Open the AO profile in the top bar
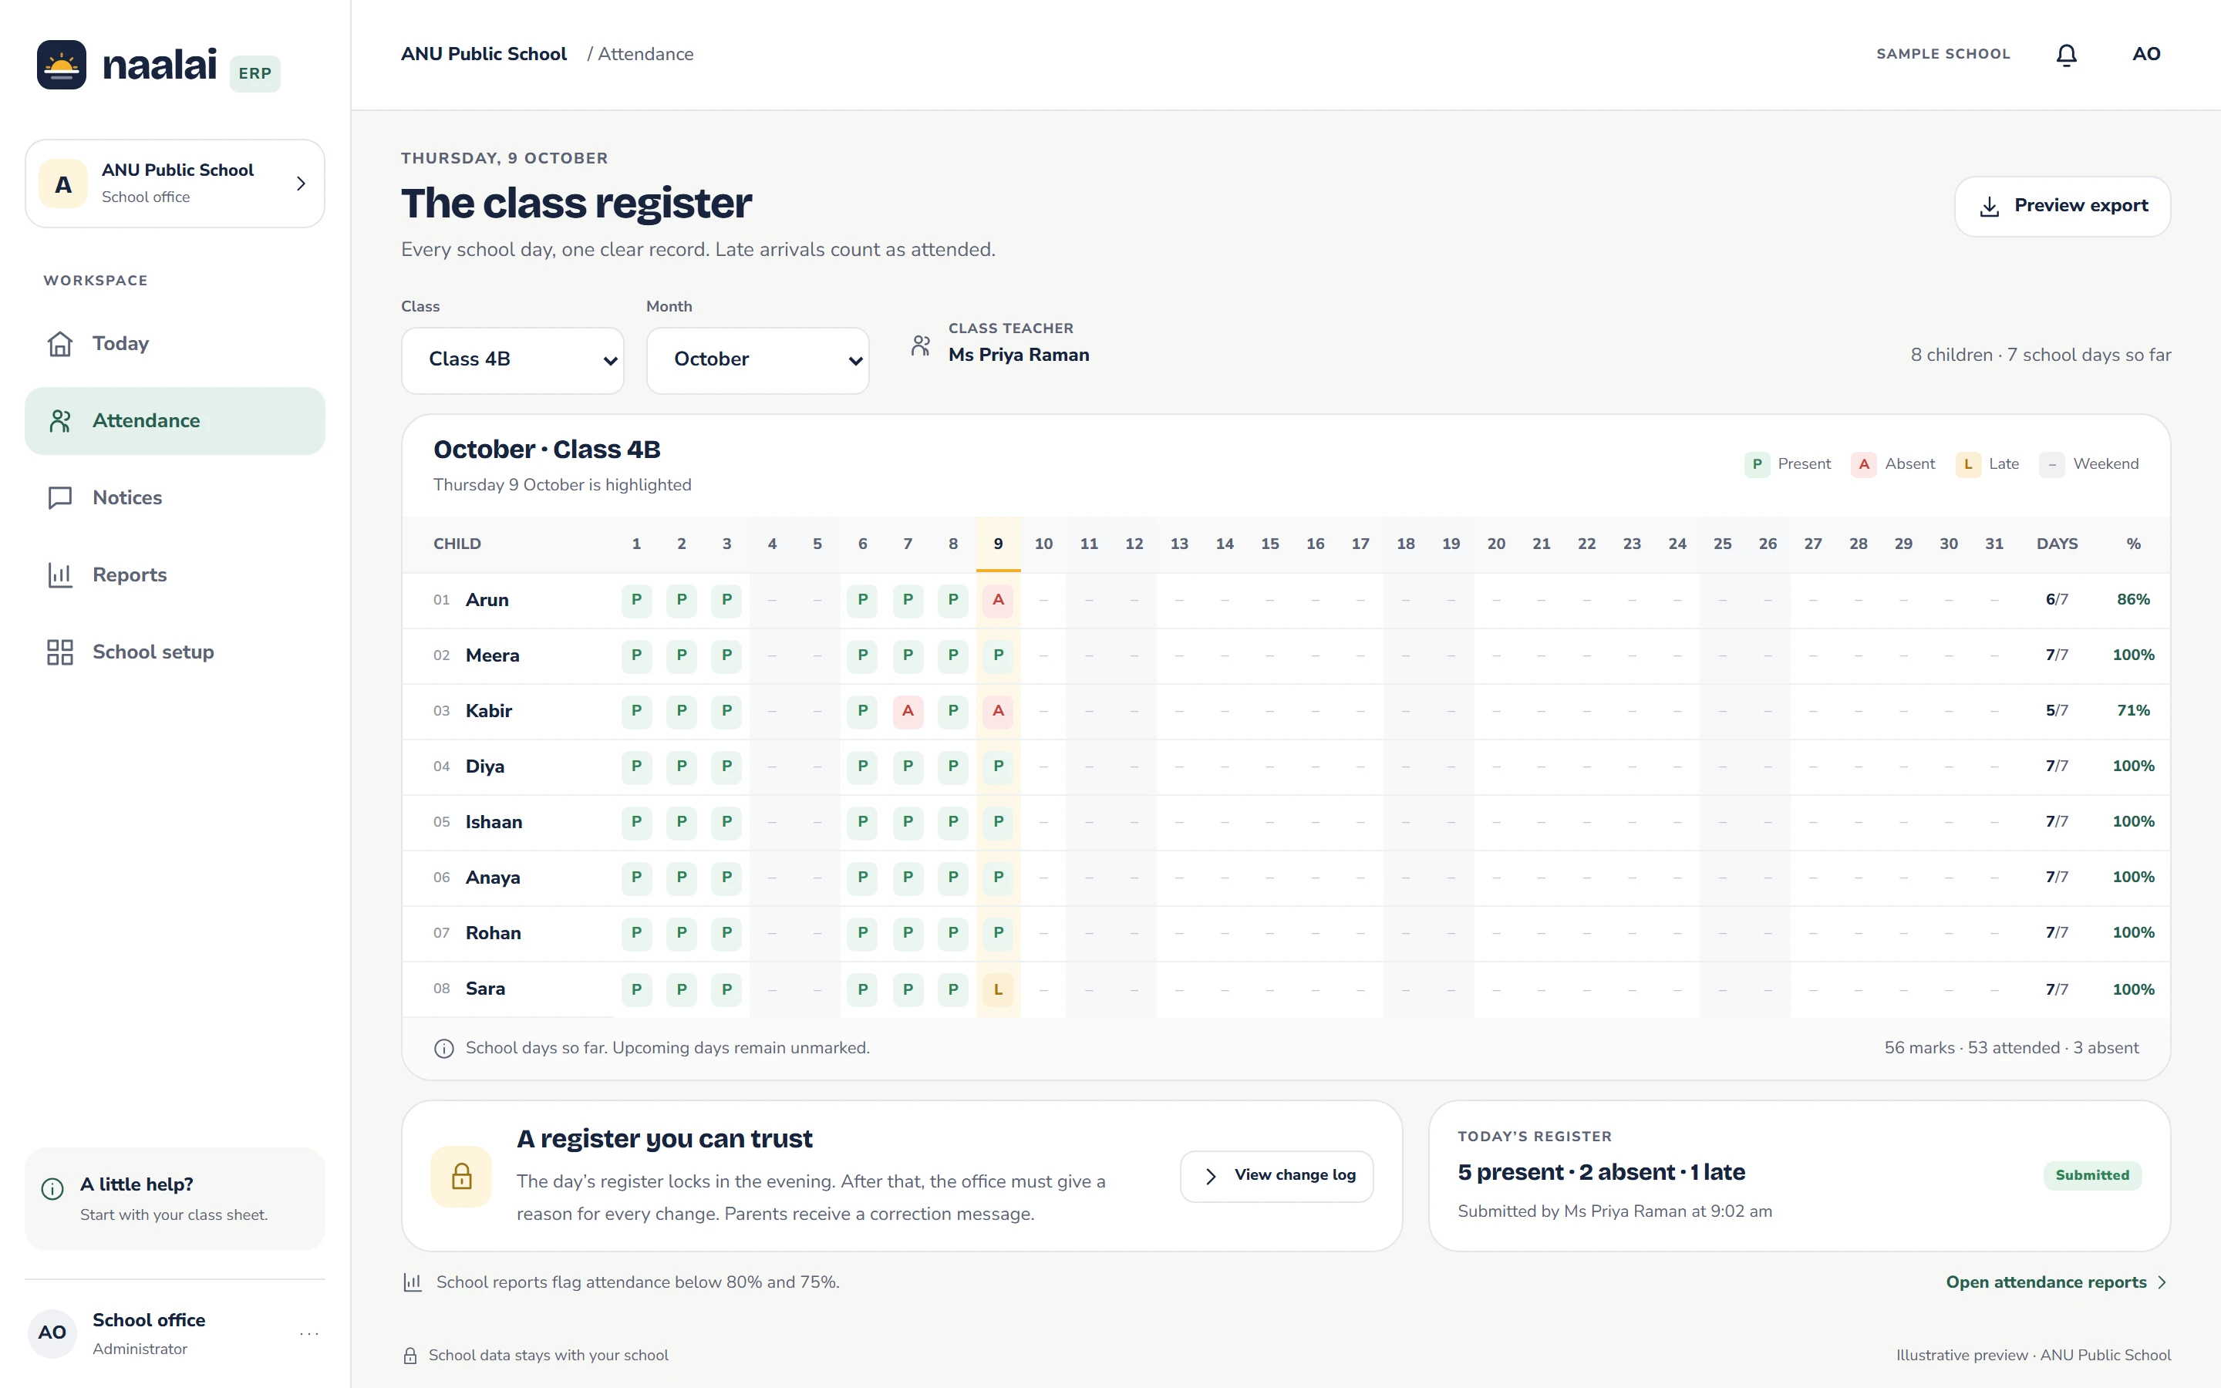The height and width of the screenshot is (1388, 2221). click(x=2145, y=54)
